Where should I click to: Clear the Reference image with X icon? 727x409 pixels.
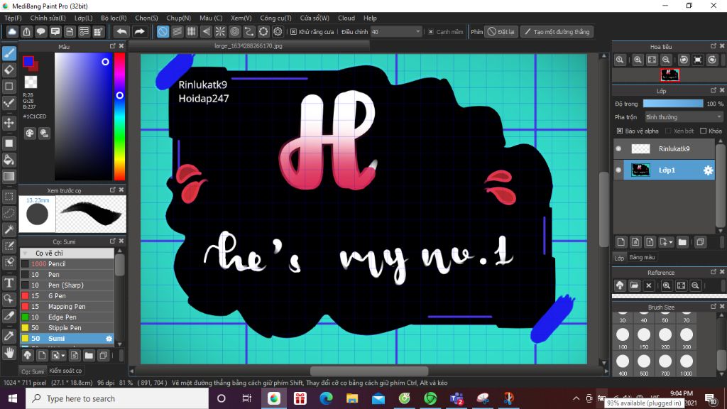(649, 285)
